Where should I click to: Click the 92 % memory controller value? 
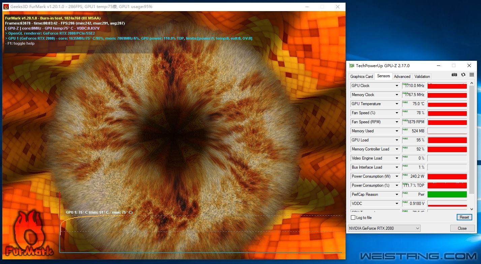tap(414, 149)
